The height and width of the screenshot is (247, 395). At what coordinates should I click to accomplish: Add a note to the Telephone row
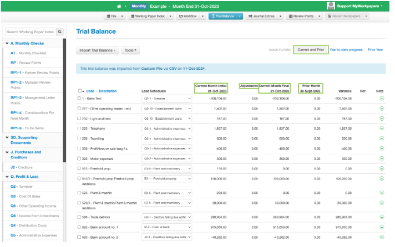382,128
